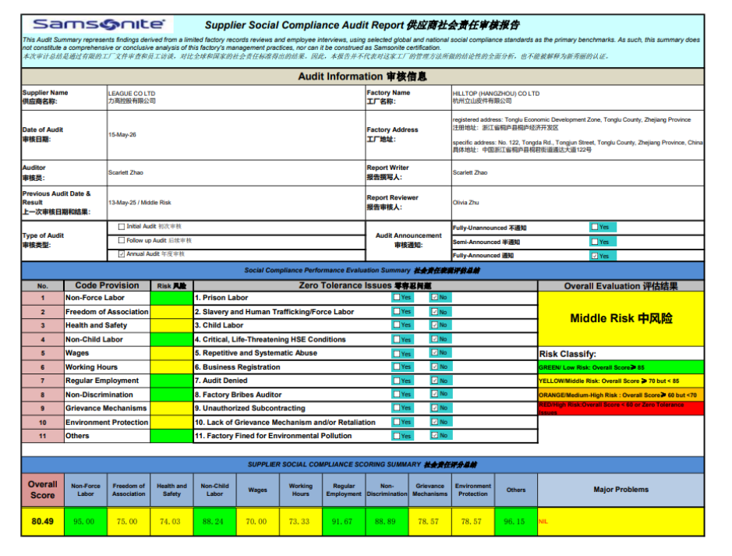This screenshot has width=732, height=556.
Task: Check Yes for Critical, Life-Threatening HSE Conditions
Action: tap(397, 339)
